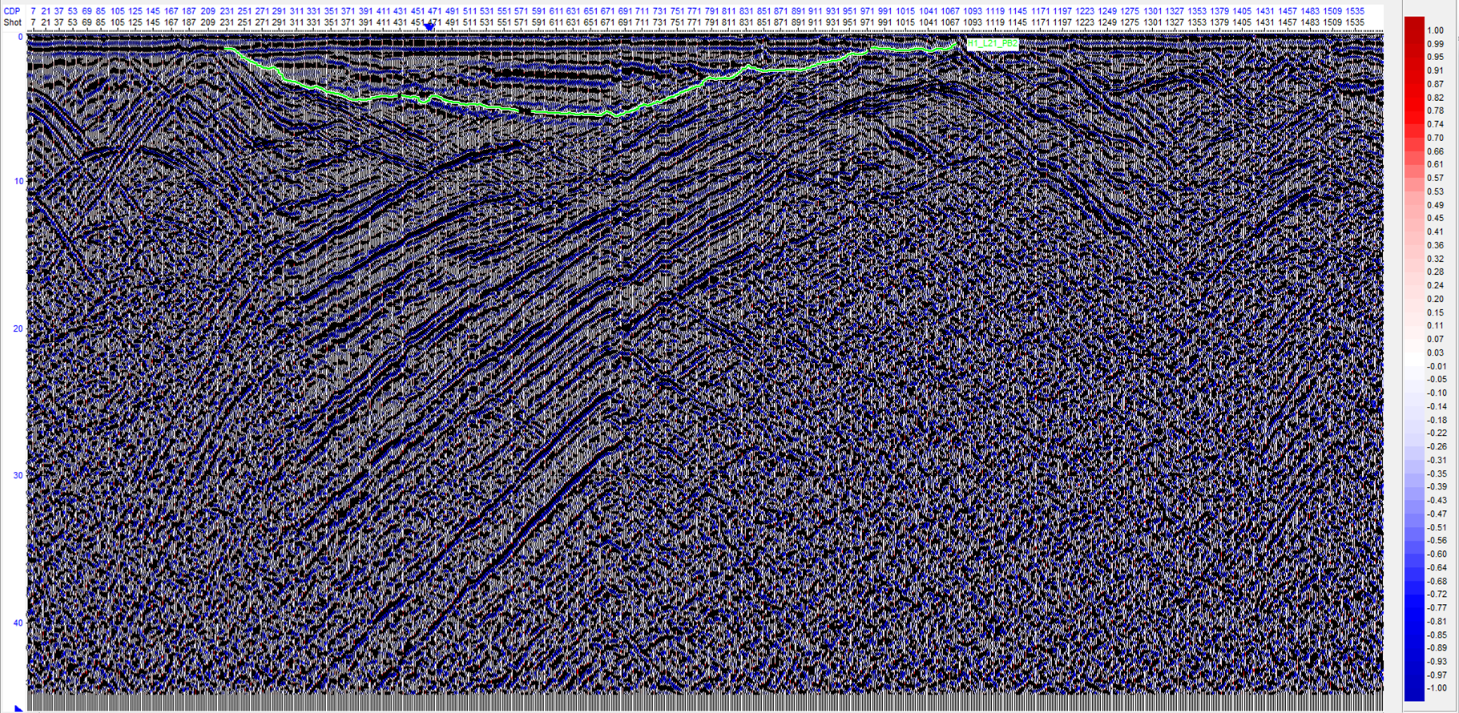
Task: Click the -0.51 value on the colorbar
Action: click(1437, 527)
